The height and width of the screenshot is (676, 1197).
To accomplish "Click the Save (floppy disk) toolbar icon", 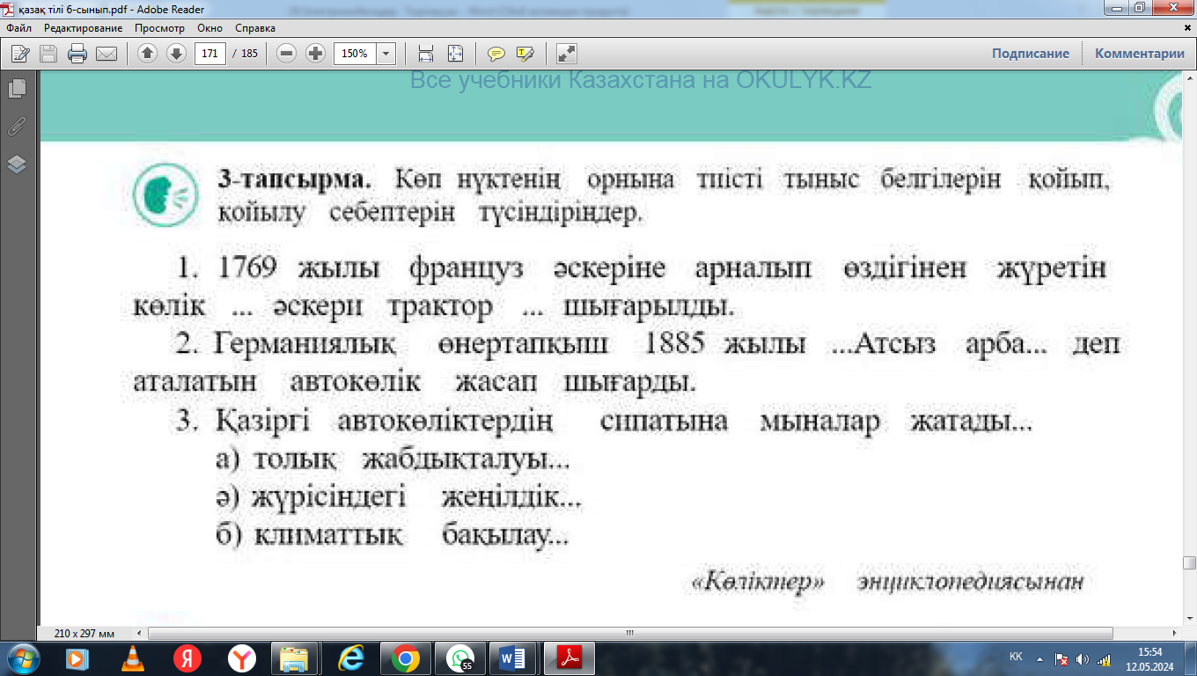I will click(x=48, y=54).
